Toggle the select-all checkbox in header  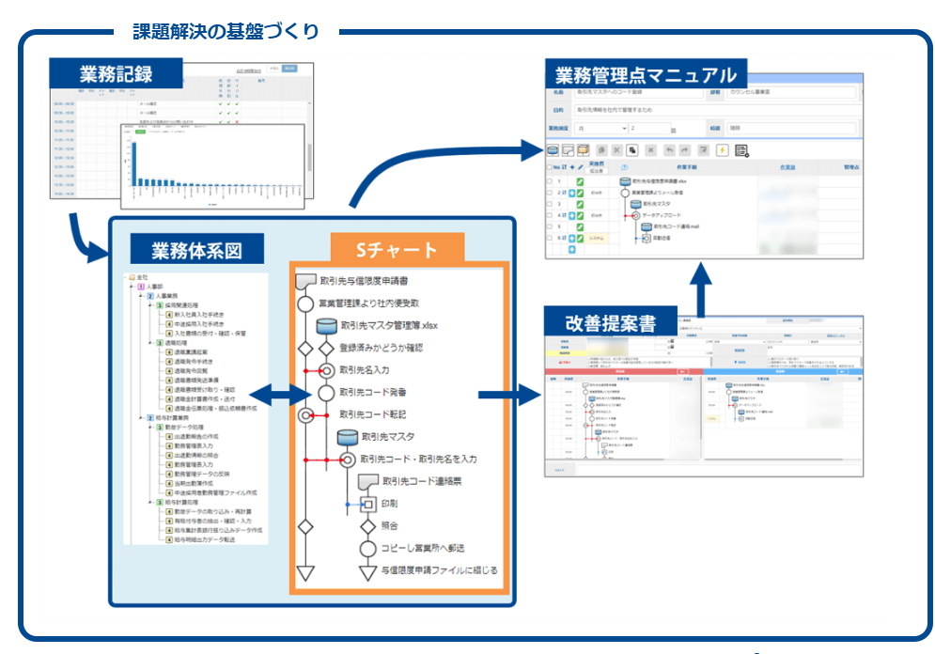point(551,166)
